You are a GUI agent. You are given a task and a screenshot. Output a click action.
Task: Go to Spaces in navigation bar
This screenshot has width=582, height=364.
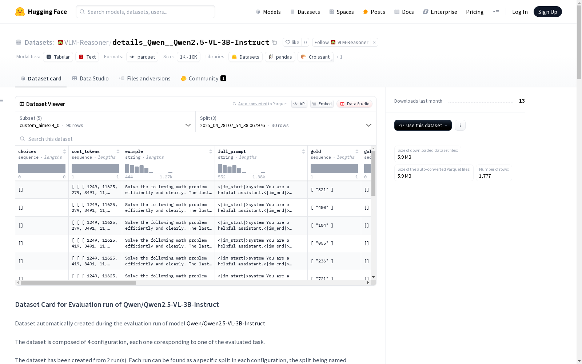342,12
